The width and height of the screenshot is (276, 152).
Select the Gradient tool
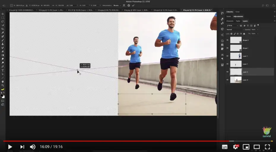tap(3, 55)
